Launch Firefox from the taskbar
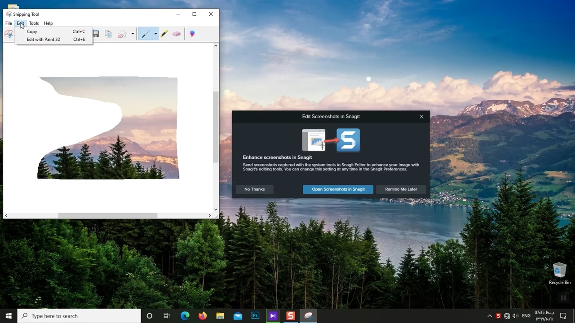This screenshot has height=323, width=575. [x=203, y=316]
